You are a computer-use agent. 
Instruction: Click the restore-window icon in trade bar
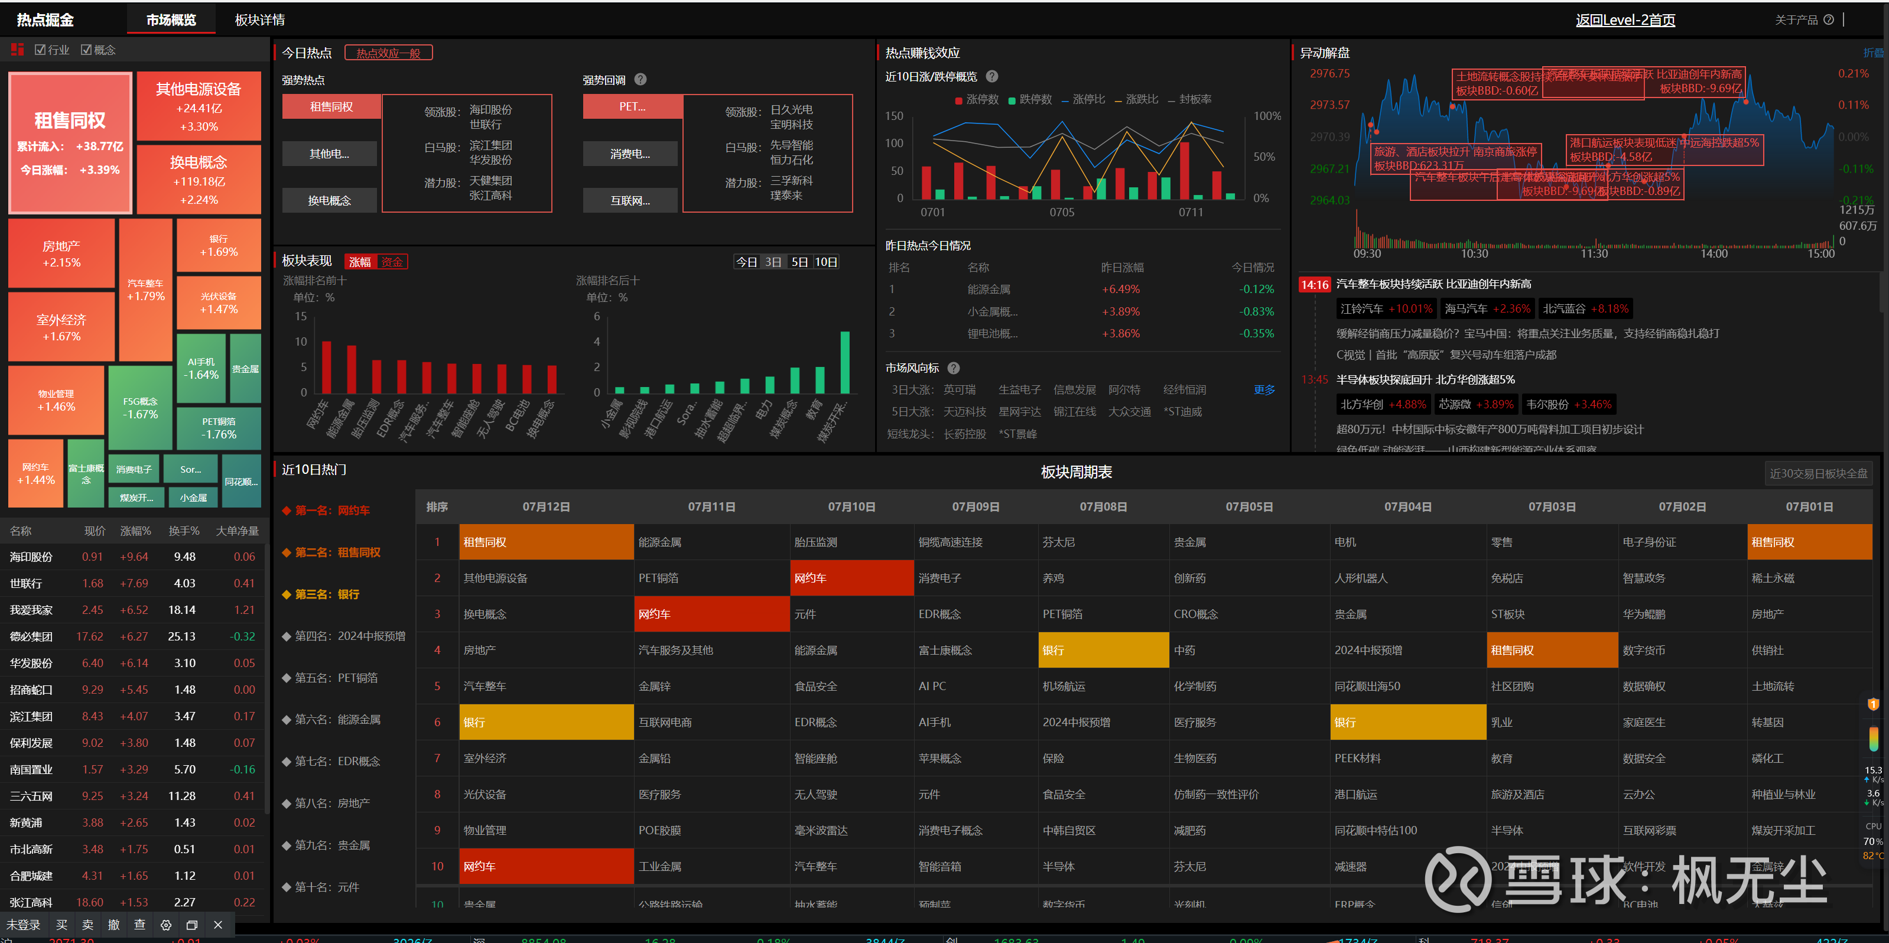192,925
